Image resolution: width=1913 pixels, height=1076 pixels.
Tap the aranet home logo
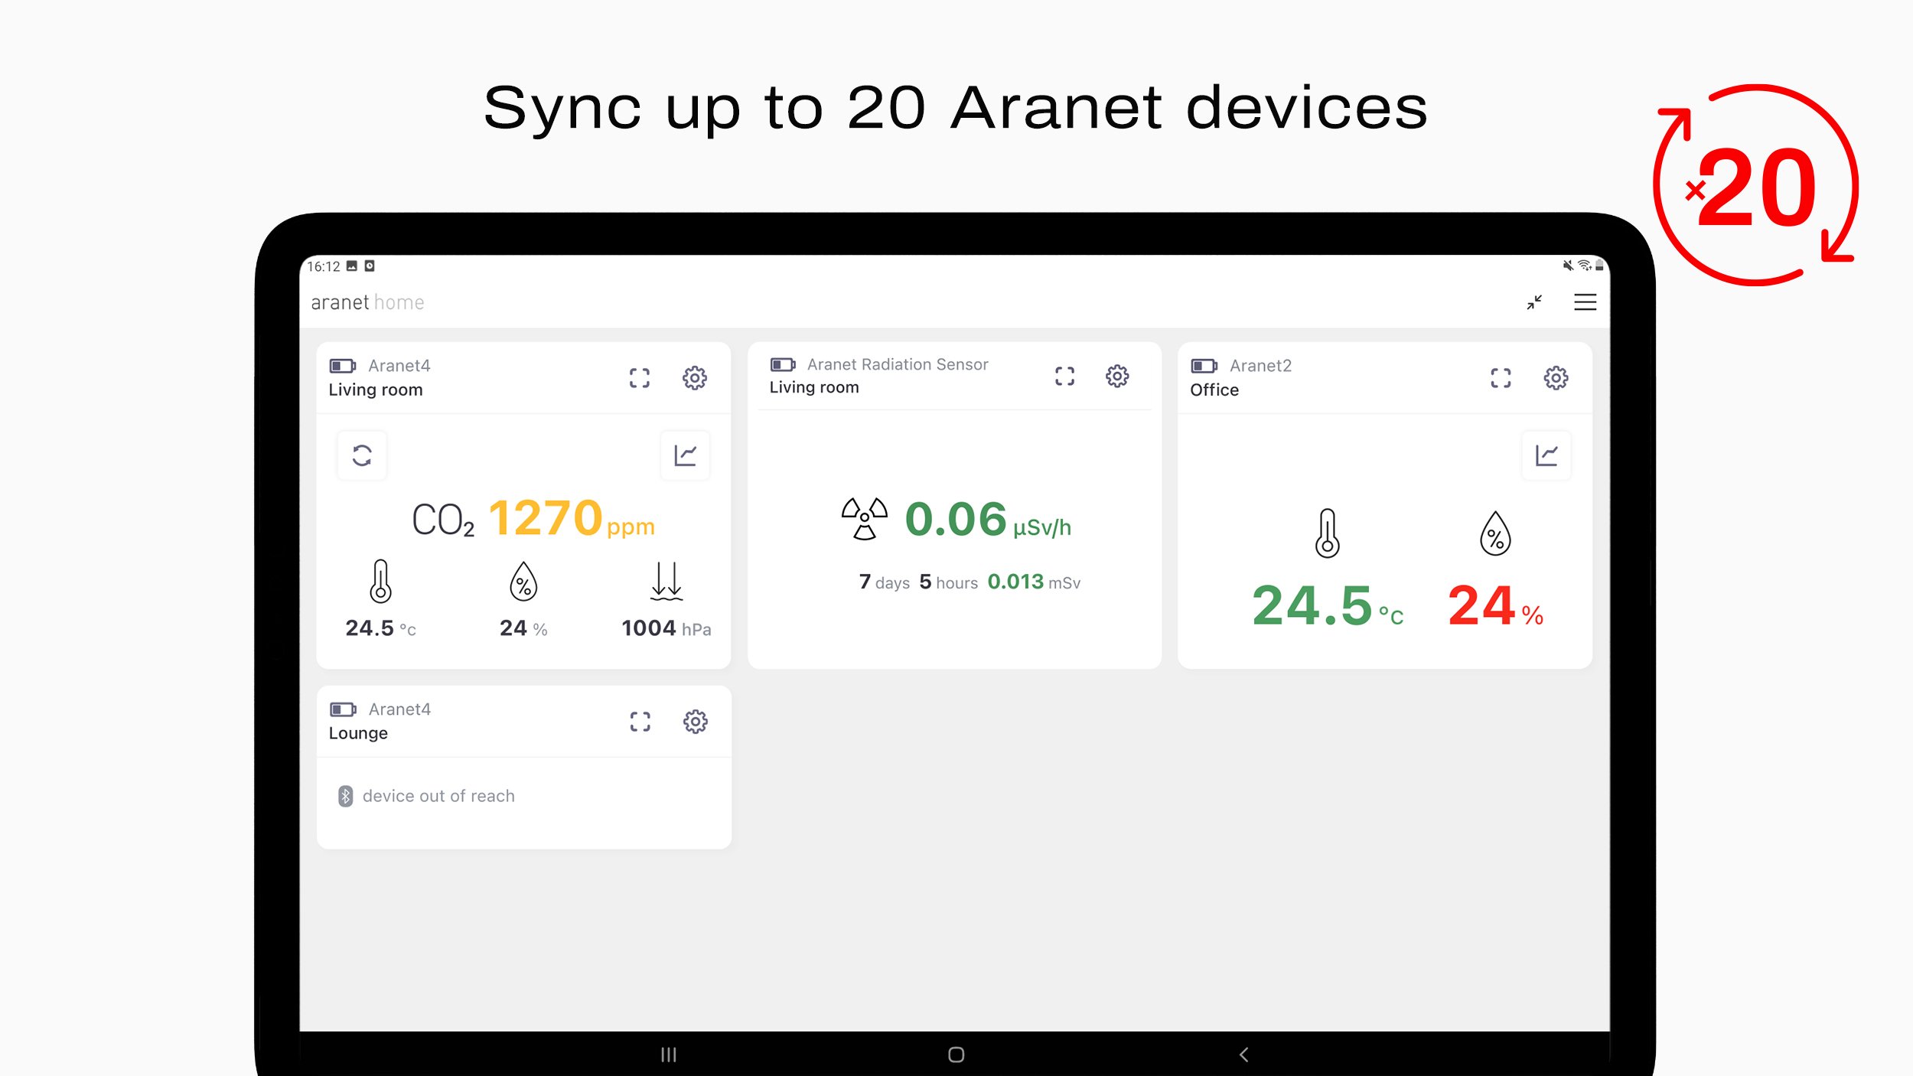pyautogui.click(x=367, y=302)
